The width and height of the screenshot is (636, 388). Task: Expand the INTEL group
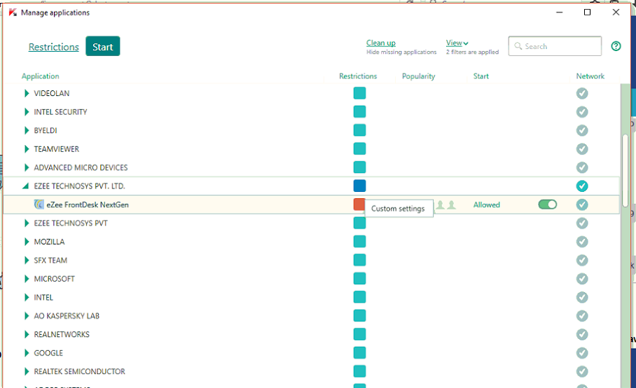pos(27,297)
